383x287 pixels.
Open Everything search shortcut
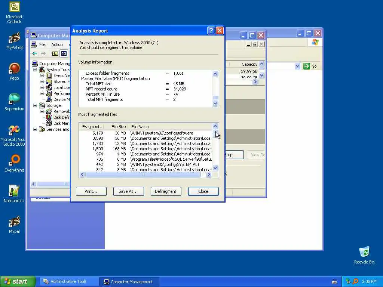click(14, 163)
